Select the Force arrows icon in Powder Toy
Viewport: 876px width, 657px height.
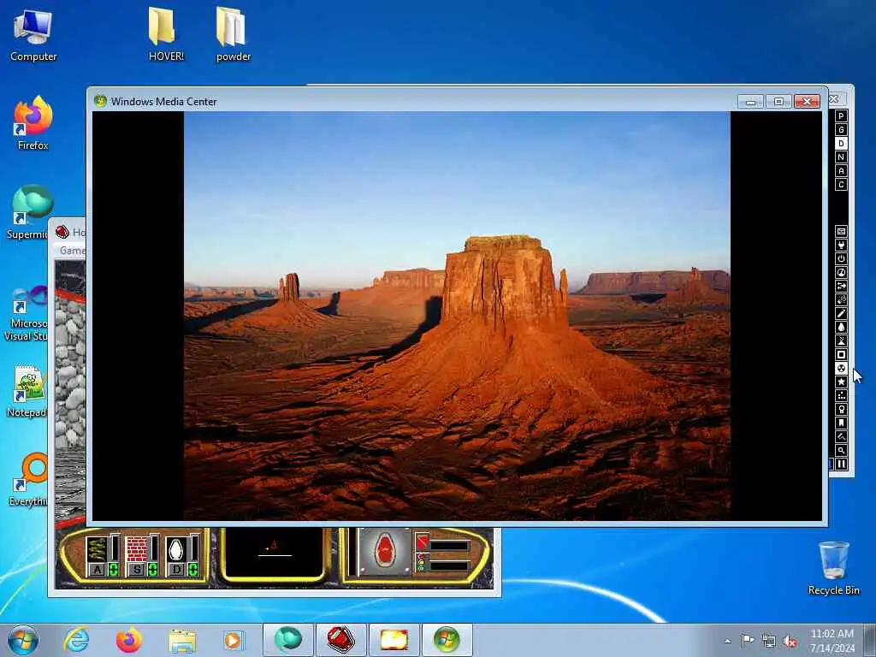coord(842,286)
